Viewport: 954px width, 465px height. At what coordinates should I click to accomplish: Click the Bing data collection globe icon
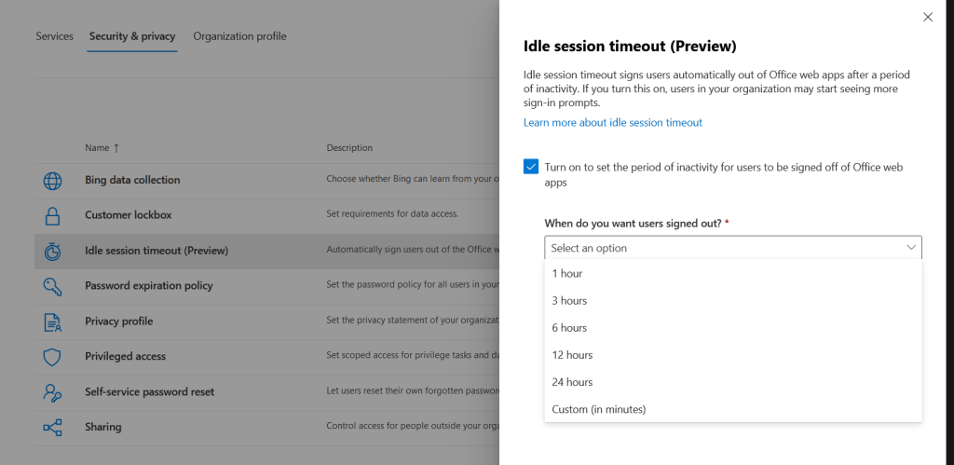click(53, 181)
